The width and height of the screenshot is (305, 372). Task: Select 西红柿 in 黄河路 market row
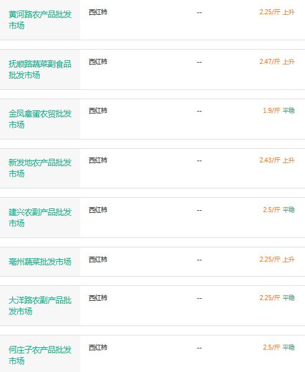coord(98,12)
